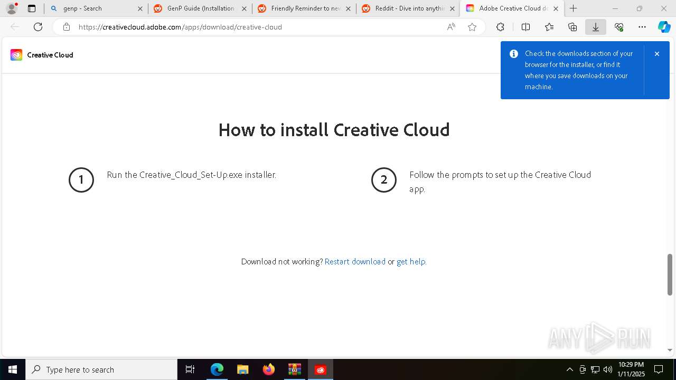Open the Collections icon
This screenshot has width=676, height=380.
(x=572, y=27)
